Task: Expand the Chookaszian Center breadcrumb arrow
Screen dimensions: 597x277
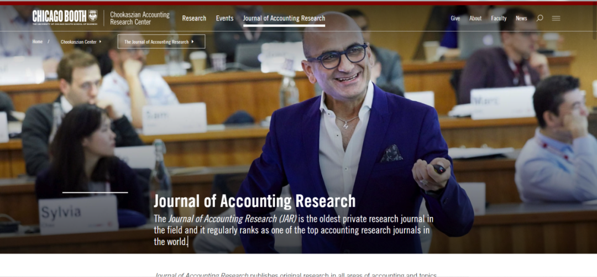Action: pos(100,41)
